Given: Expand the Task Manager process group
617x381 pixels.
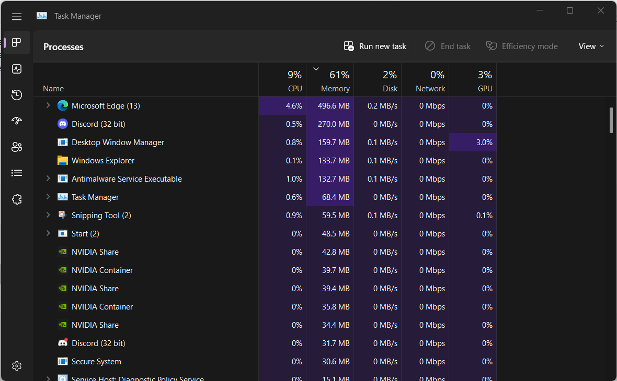Looking at the screenshot, I should click(48, 196).
